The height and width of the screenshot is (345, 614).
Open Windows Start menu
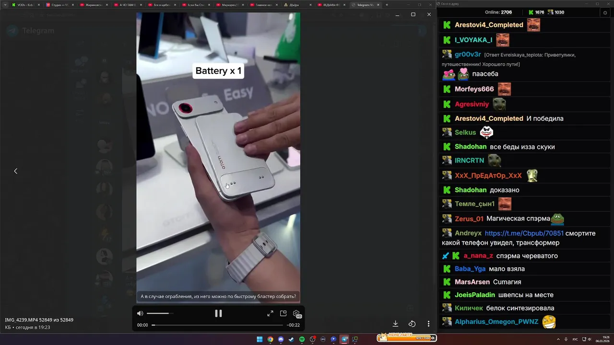260,339
